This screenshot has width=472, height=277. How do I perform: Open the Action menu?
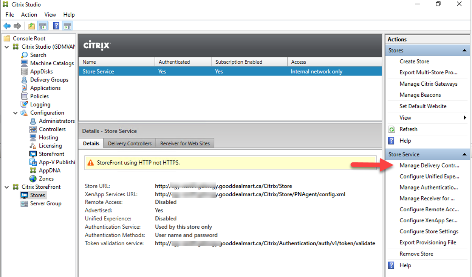29,15
